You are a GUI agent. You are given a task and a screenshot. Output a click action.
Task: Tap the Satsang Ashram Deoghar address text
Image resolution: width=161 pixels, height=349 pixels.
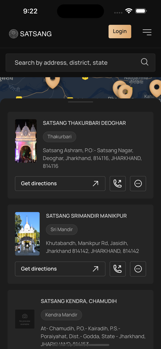(x=92, y=158)
